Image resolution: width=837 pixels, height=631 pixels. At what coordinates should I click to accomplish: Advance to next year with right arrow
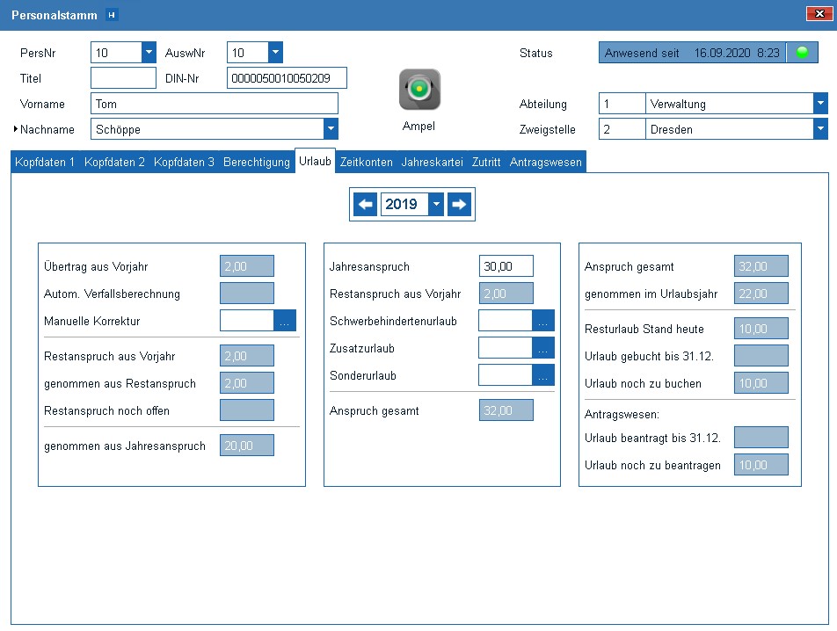coord(459,205)
